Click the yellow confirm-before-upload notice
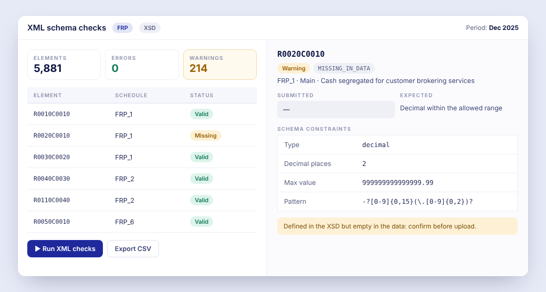This screenshot has width=546, height=292. 397,226
